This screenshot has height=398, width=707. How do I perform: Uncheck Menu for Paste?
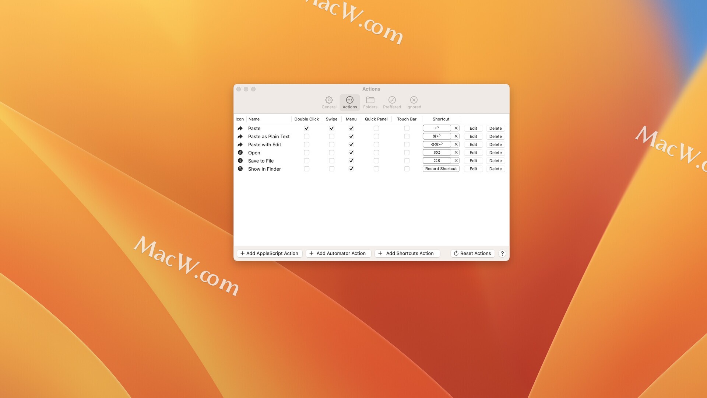[x=351, y=128]
